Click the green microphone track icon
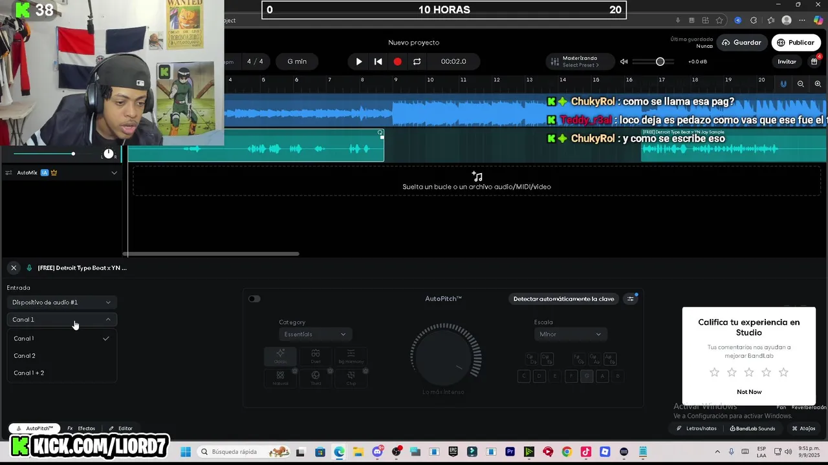This screenshot has width=828, height=465. click(29, 267)
